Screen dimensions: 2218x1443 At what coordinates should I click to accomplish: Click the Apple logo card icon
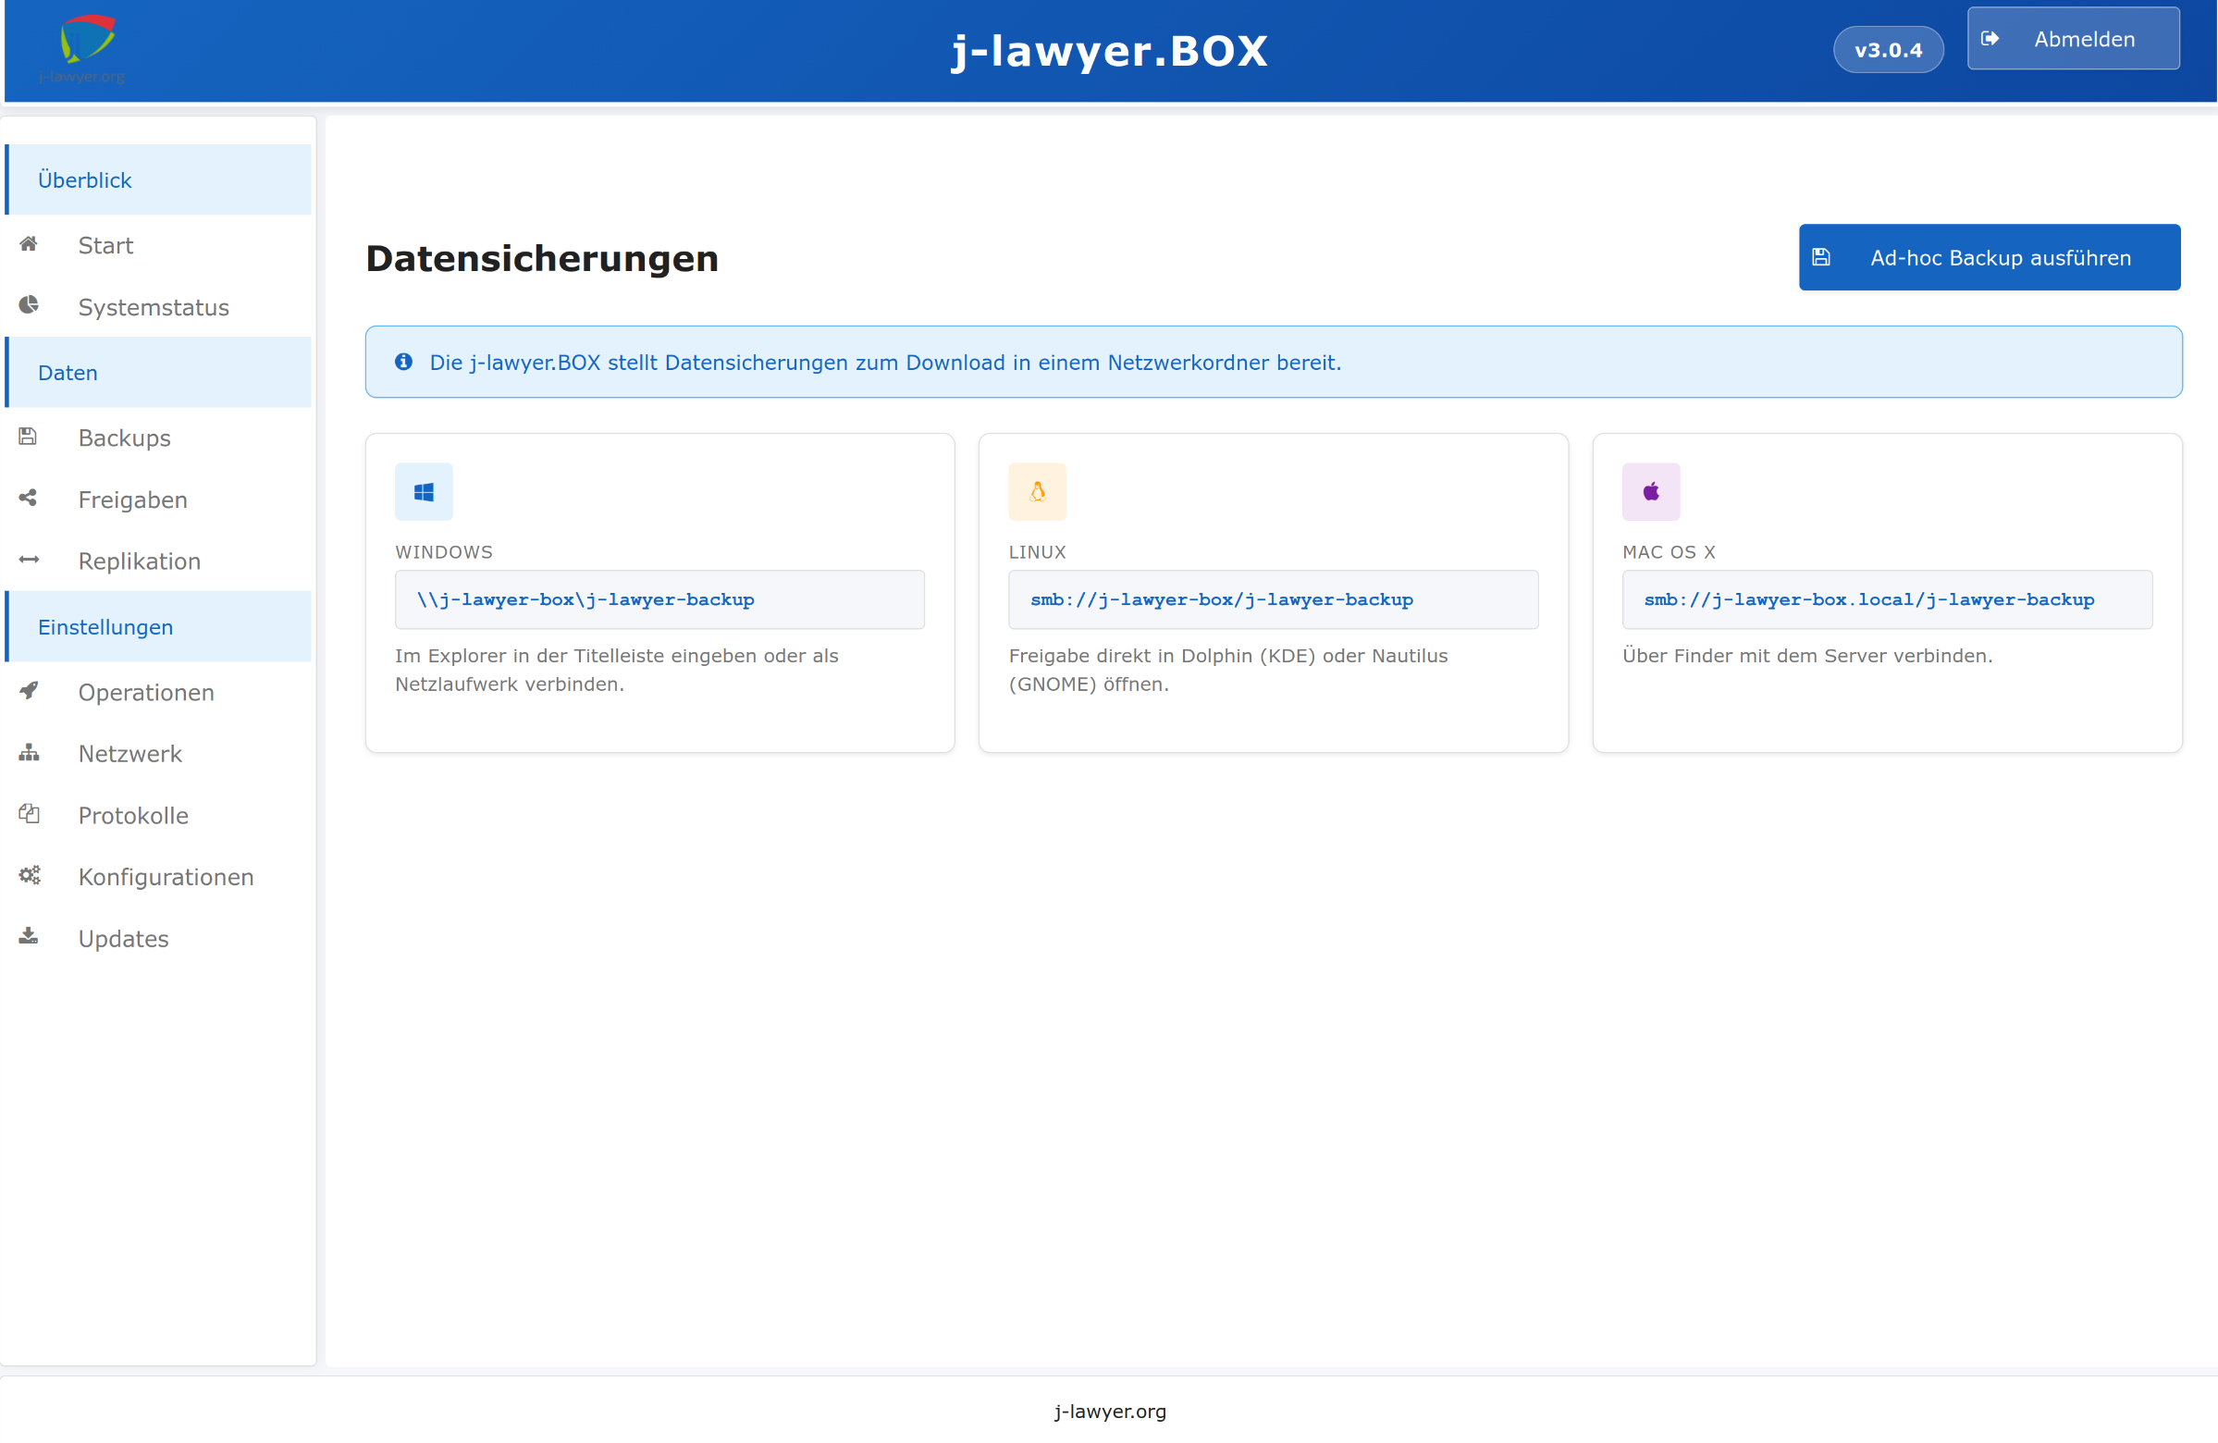point(1650,492)
